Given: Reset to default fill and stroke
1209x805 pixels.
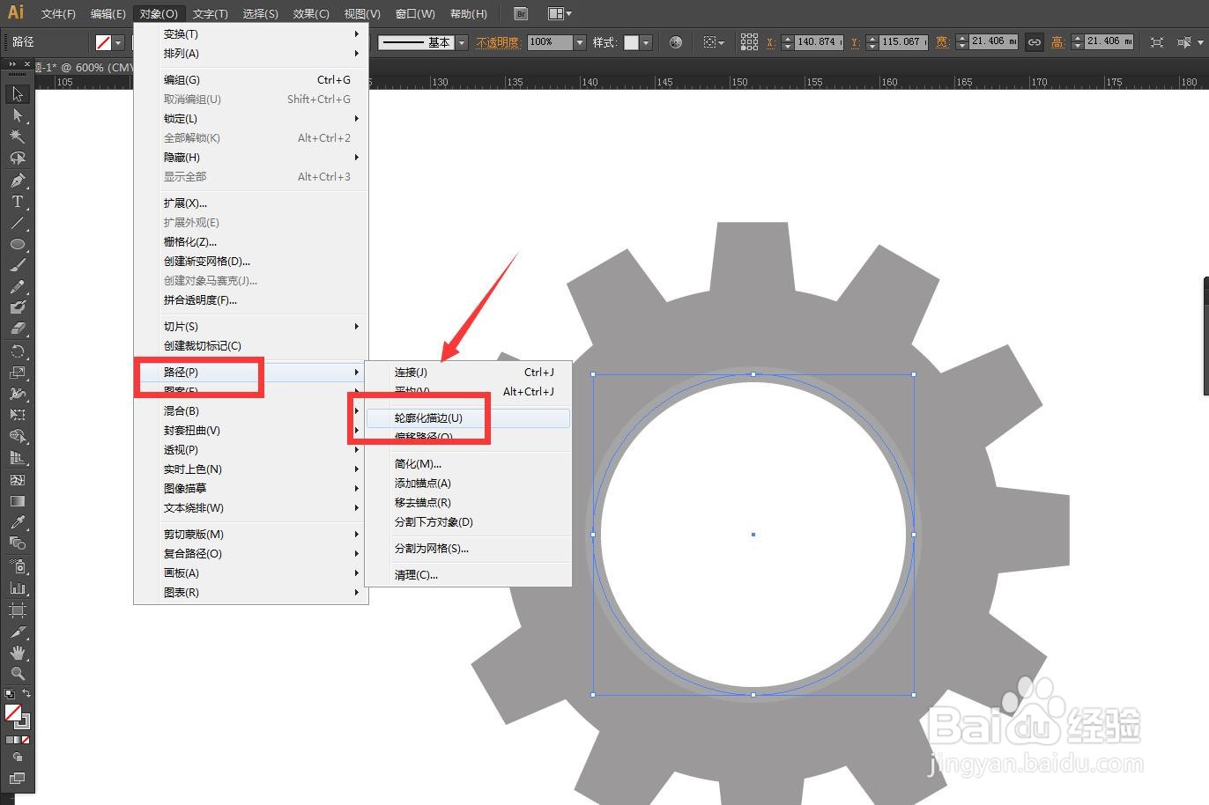Looking at the screenshot, I should click(x=9, y=694).
